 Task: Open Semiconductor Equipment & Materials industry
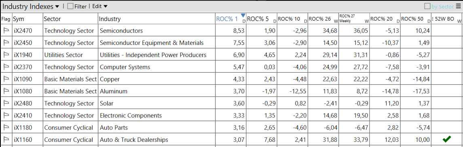click(x=152, y=43)
